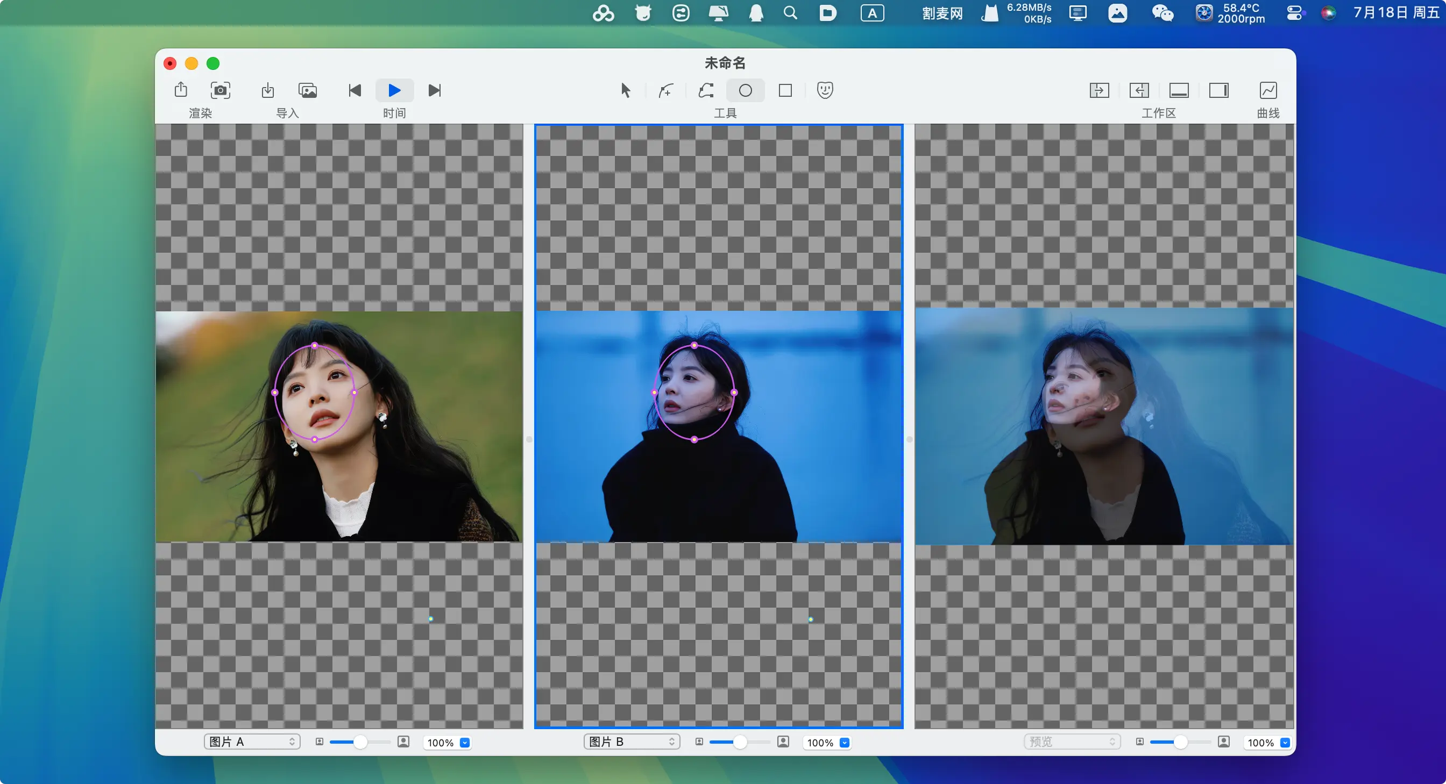The image size is (1446, 784).
Task: Click large zoom-in icon under Picture B
Action: 783,742
